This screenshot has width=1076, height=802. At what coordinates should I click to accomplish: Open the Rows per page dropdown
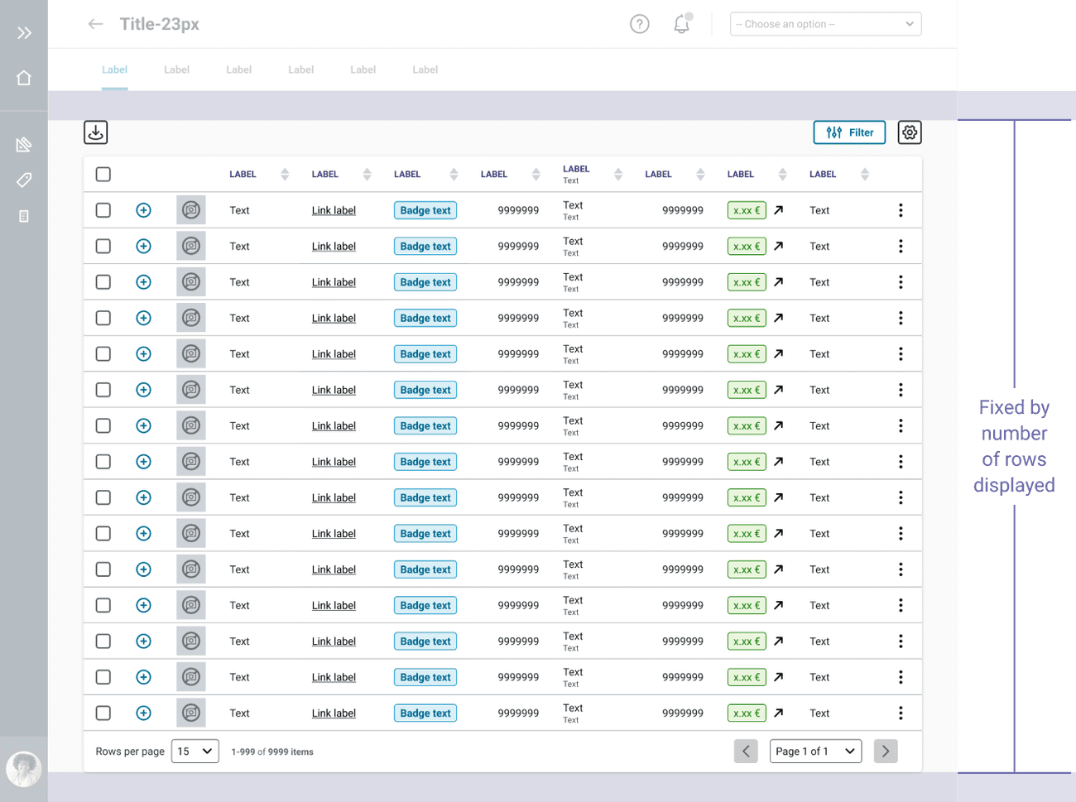pos(195,751)
